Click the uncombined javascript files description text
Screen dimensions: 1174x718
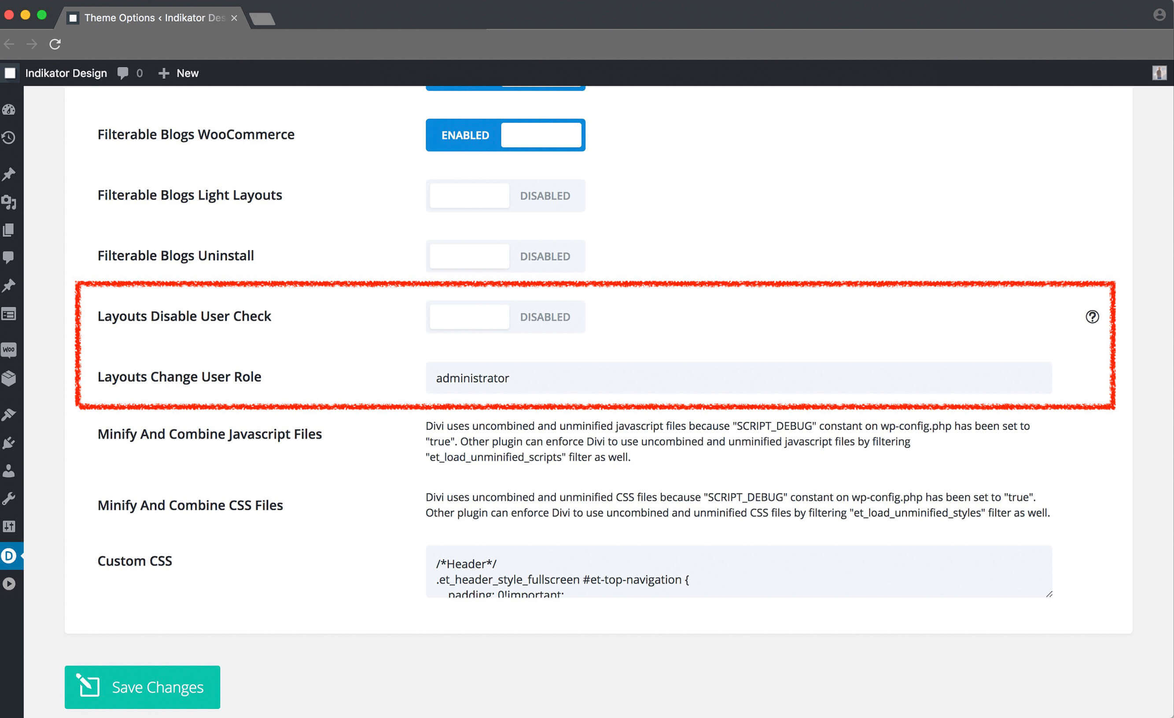pyautogui.click(x=728, y=441)
